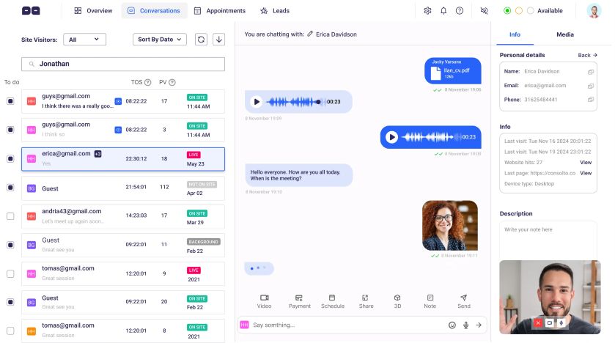Open the Schedule tool

click(x=333, y=301)
